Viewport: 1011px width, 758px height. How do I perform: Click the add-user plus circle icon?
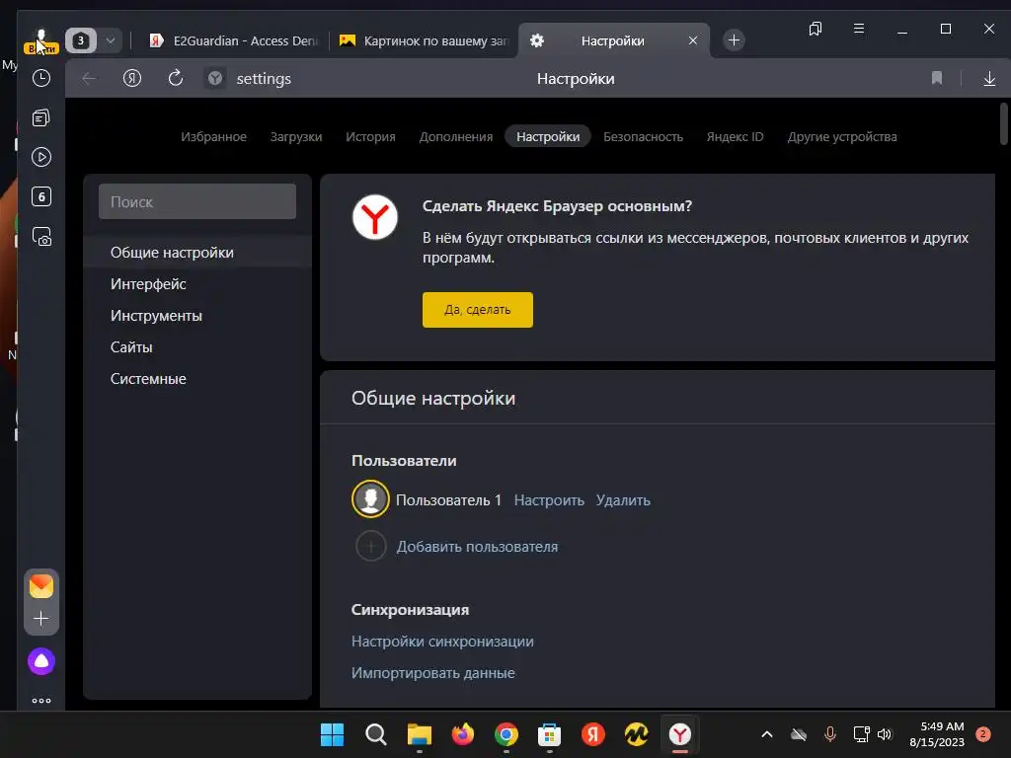click(371, 547)
